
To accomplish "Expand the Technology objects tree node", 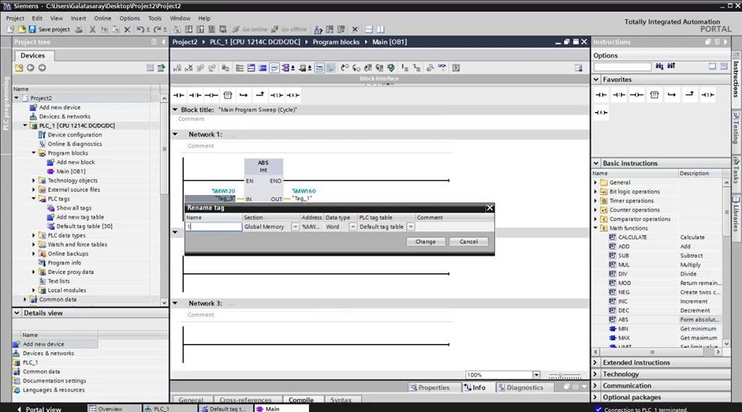I will pos(34,181).
